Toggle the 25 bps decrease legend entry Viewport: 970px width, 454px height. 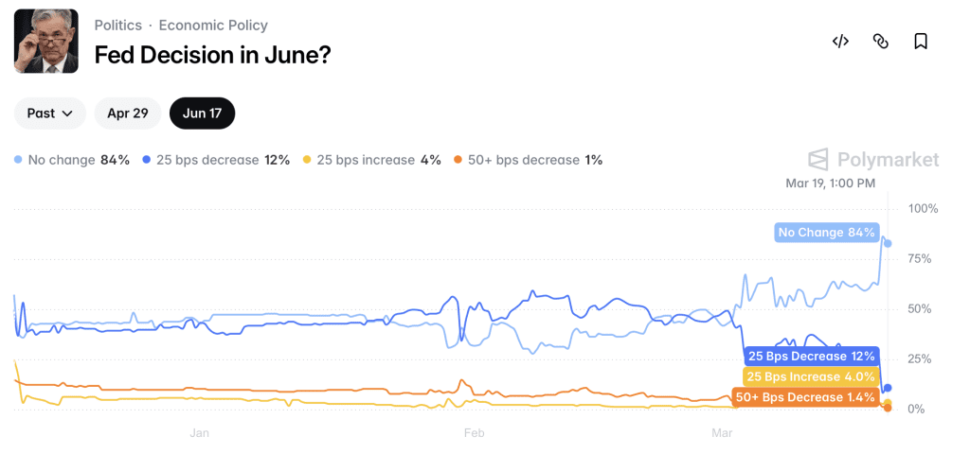click(216, 160)
